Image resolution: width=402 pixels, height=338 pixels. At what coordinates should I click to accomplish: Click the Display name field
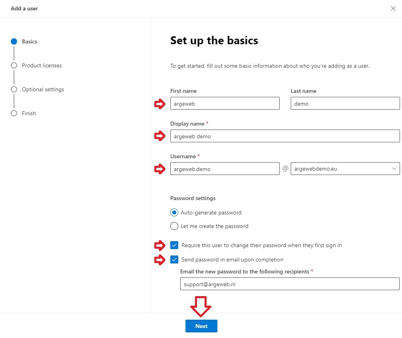click(x=285, y=136)
